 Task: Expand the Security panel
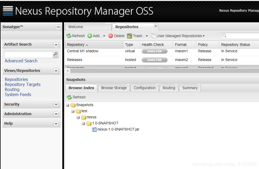click(56, 105)
